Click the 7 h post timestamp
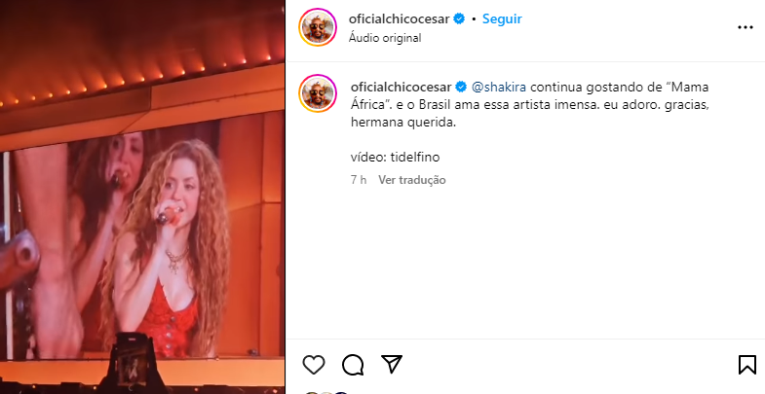 pyautogui.click(x=359, y=180)
